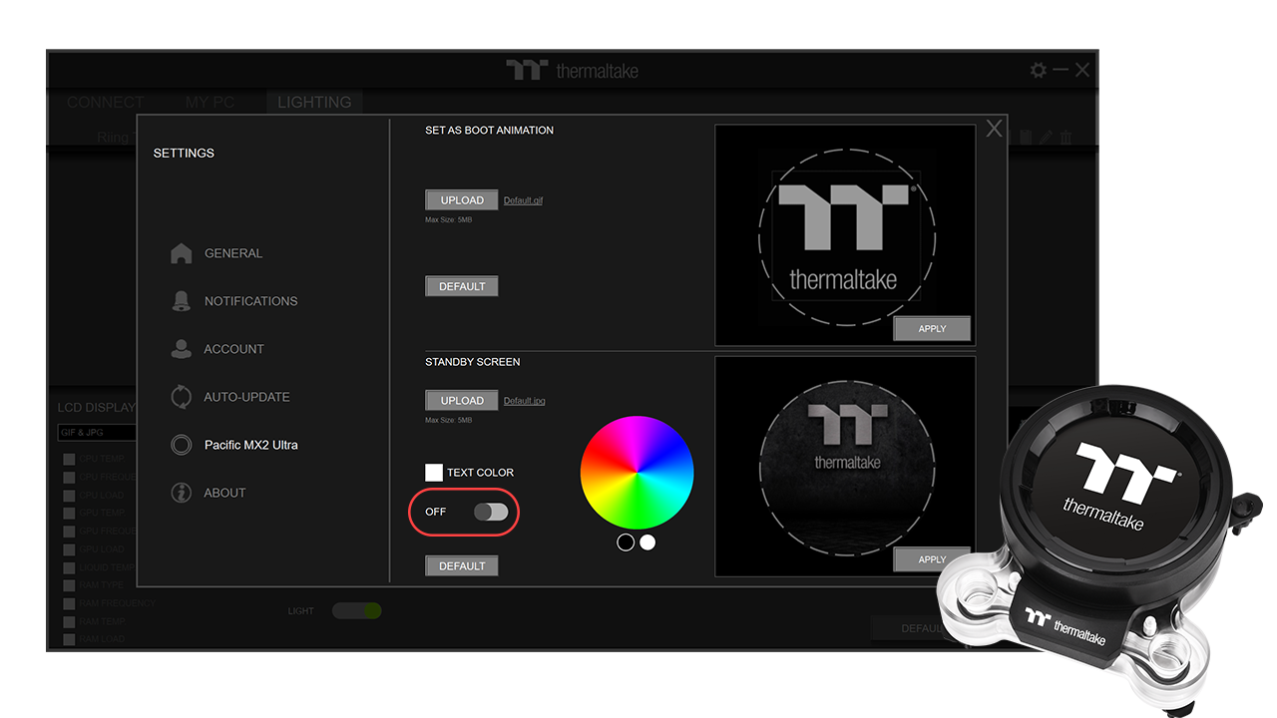Viewport: 1277px width, 718px height.
Task: Click DEFAULT under boot animation
Action: click(462, 286)
